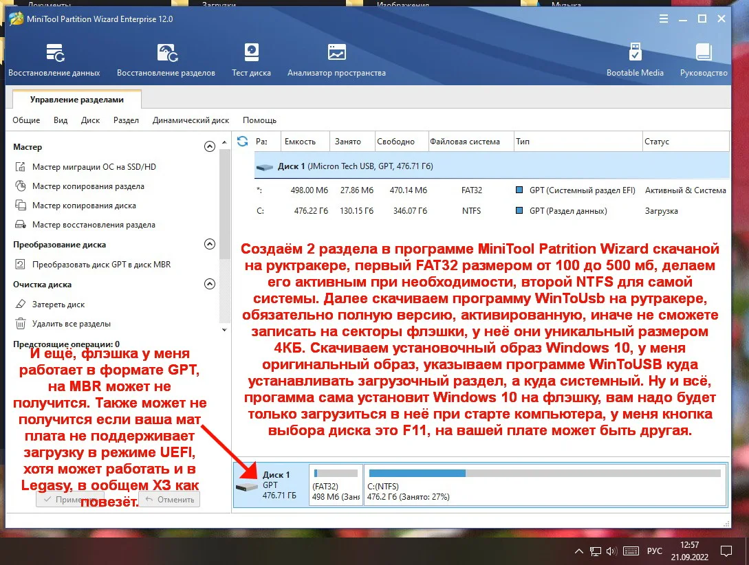
Task: Select the 498.00 Мб FAT32 partition row
Action: tap(492, 190)
